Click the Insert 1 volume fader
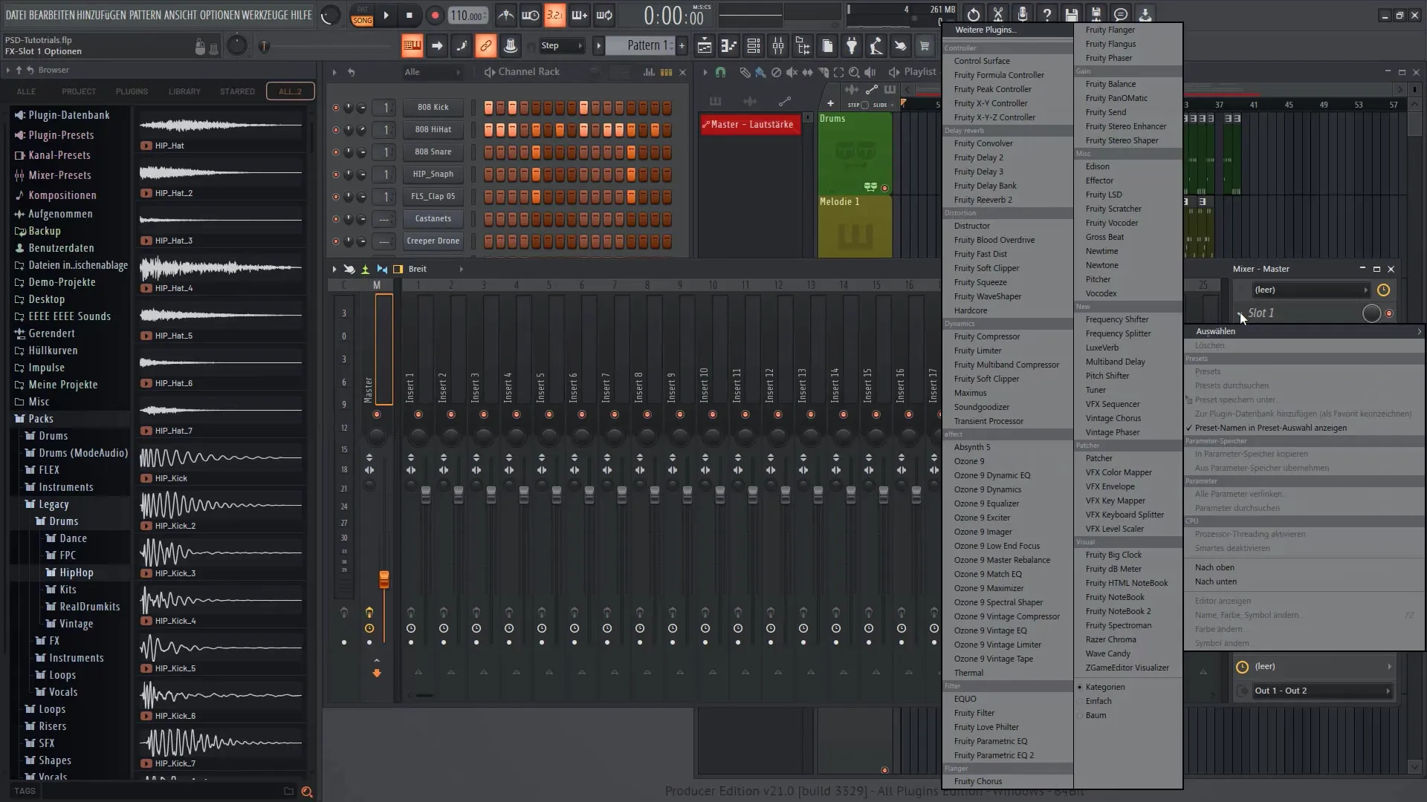This screenshot has width=1427, height=802. (426, 495)
